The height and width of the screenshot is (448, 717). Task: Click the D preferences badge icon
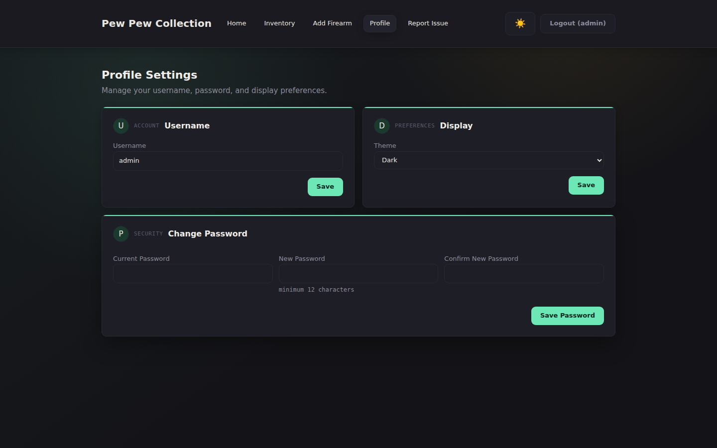tap(381, 126)
